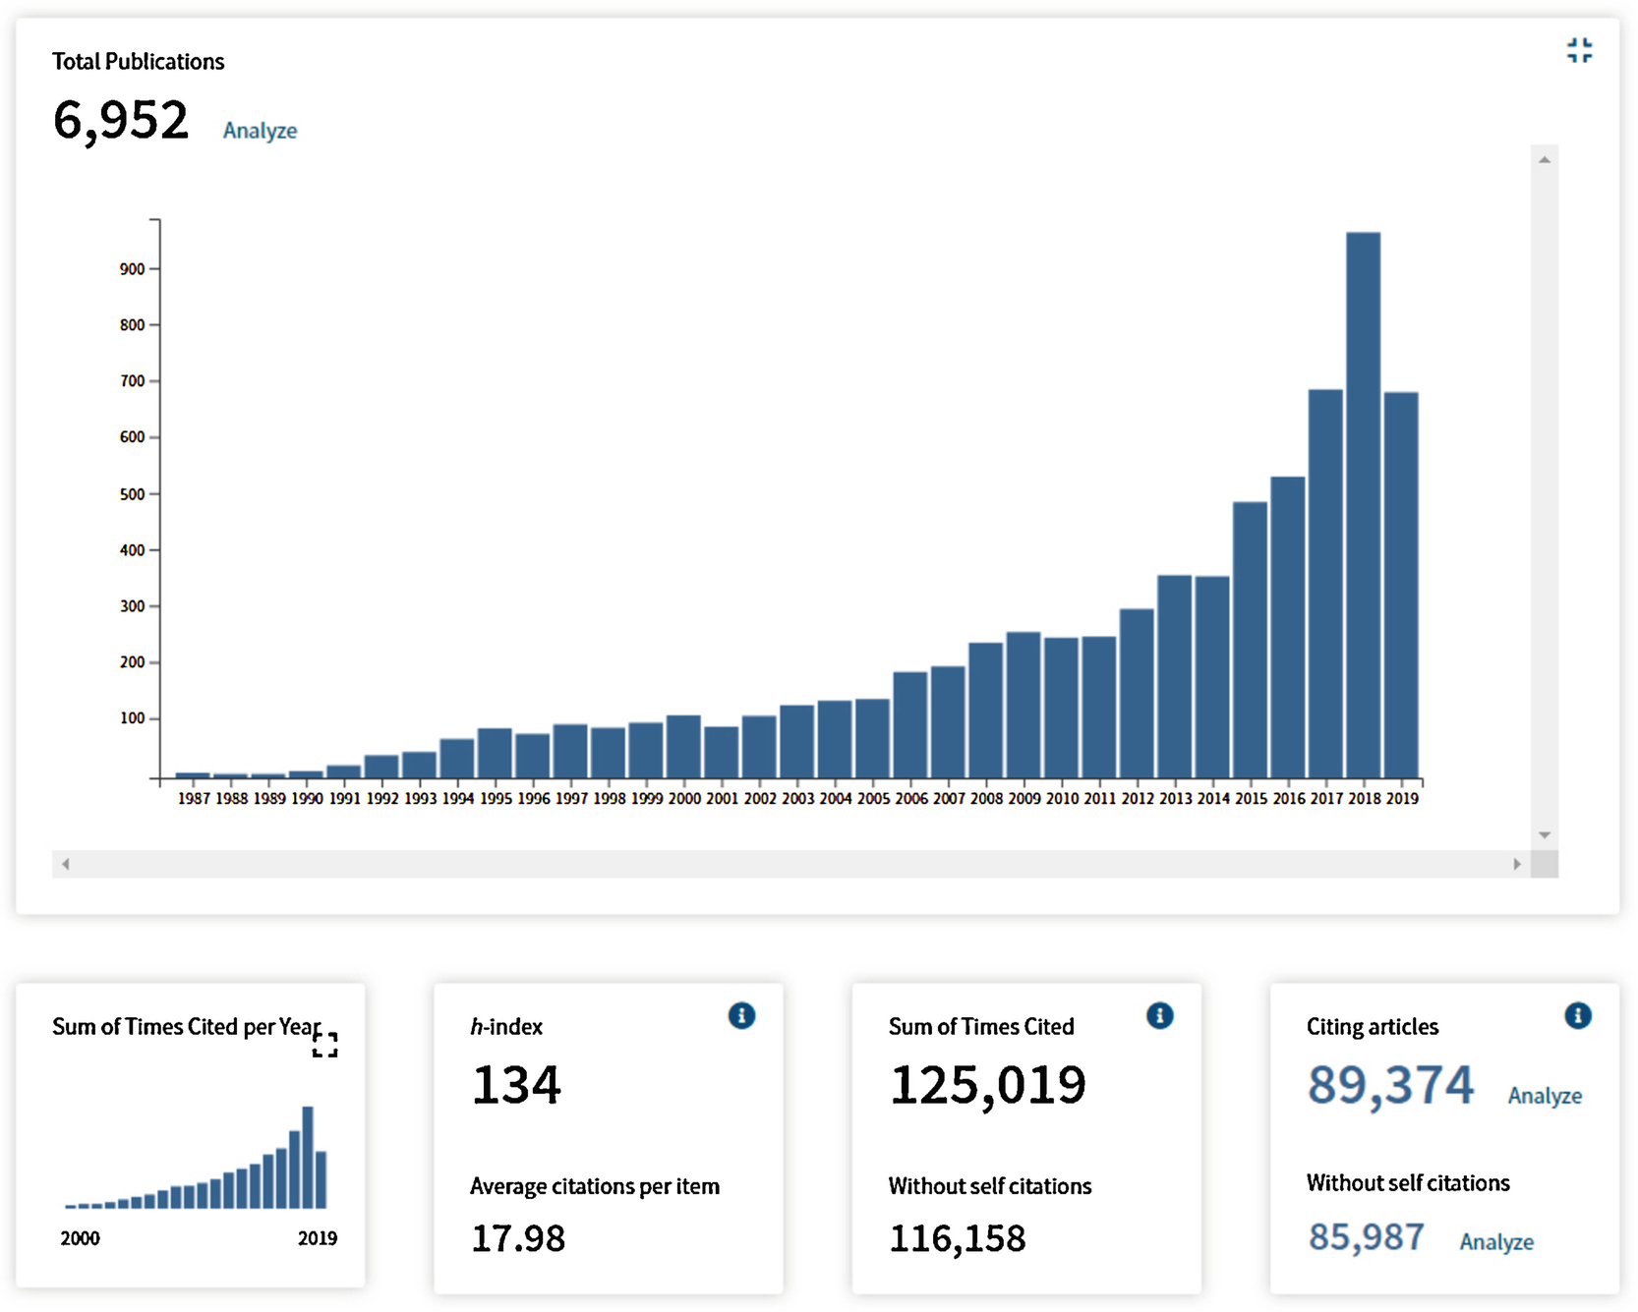Open the 85,987 citing articles link
The width and height of the screenshot is (1638, 1312).
[x=1366, y=1237]
